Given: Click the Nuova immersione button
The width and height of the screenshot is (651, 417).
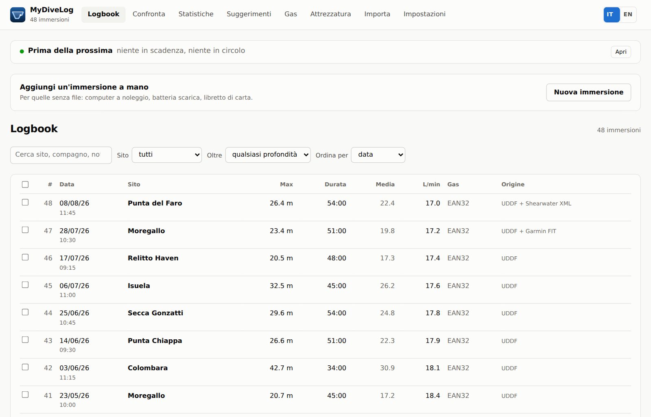Looking at the screenshot, I should coord(588,92).
